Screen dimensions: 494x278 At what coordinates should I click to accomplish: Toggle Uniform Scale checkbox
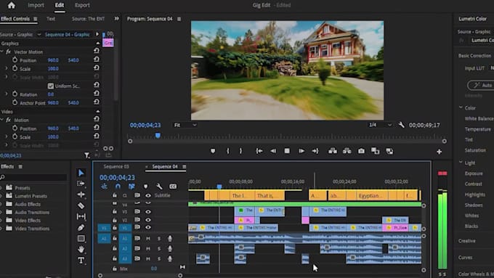[50, 86]
